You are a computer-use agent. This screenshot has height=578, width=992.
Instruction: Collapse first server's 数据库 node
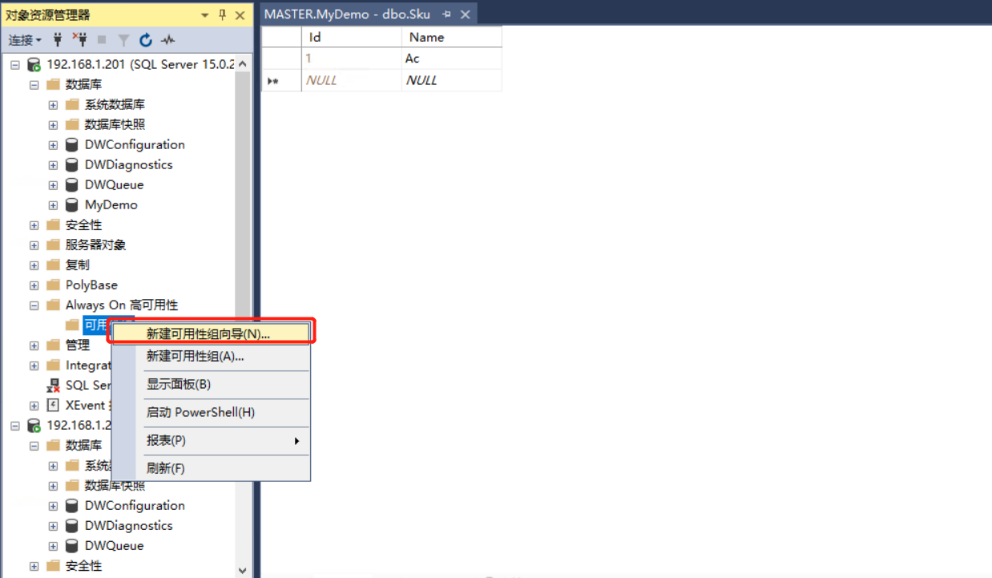pos(34,84)
